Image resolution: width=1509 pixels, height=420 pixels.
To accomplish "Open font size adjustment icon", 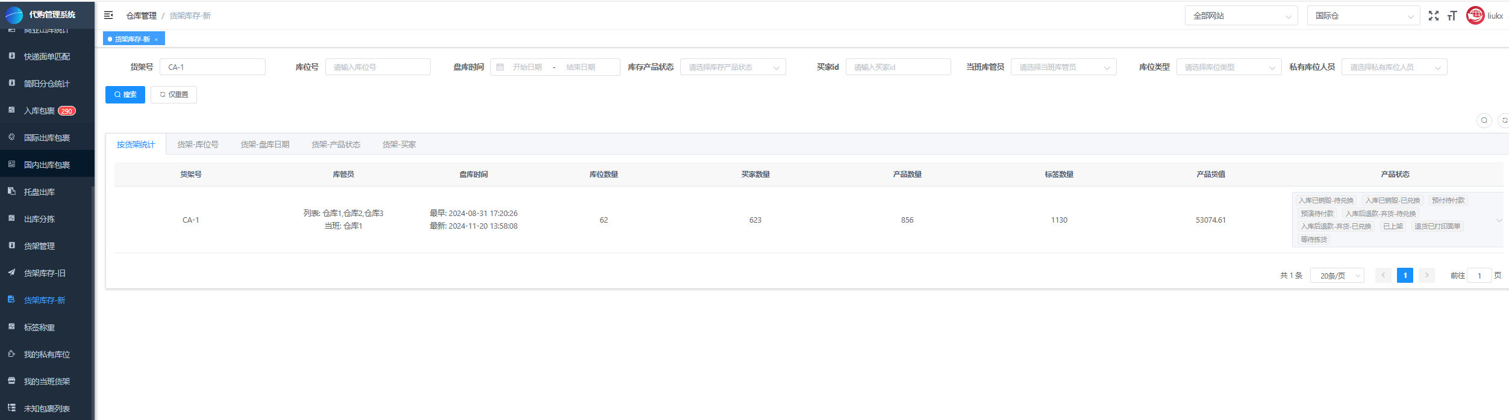I will 1452,16.
